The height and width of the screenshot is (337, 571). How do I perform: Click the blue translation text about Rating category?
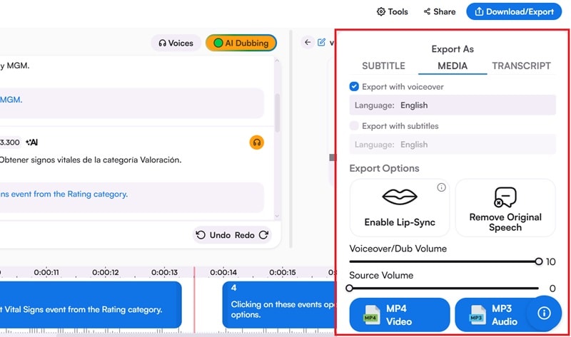[x=64, y=194]
